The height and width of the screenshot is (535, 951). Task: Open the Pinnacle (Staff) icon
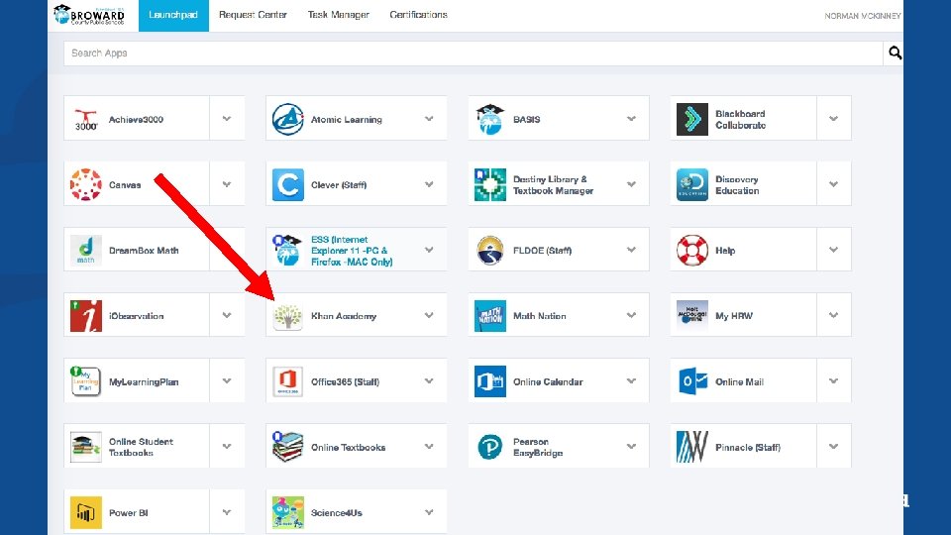coord(692,447)
